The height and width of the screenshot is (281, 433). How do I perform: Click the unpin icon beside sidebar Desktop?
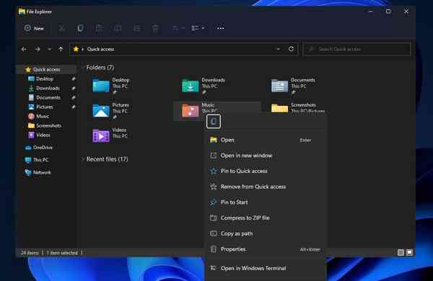[74, 79]
